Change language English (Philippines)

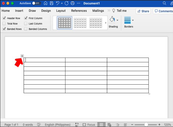point(58,125)
